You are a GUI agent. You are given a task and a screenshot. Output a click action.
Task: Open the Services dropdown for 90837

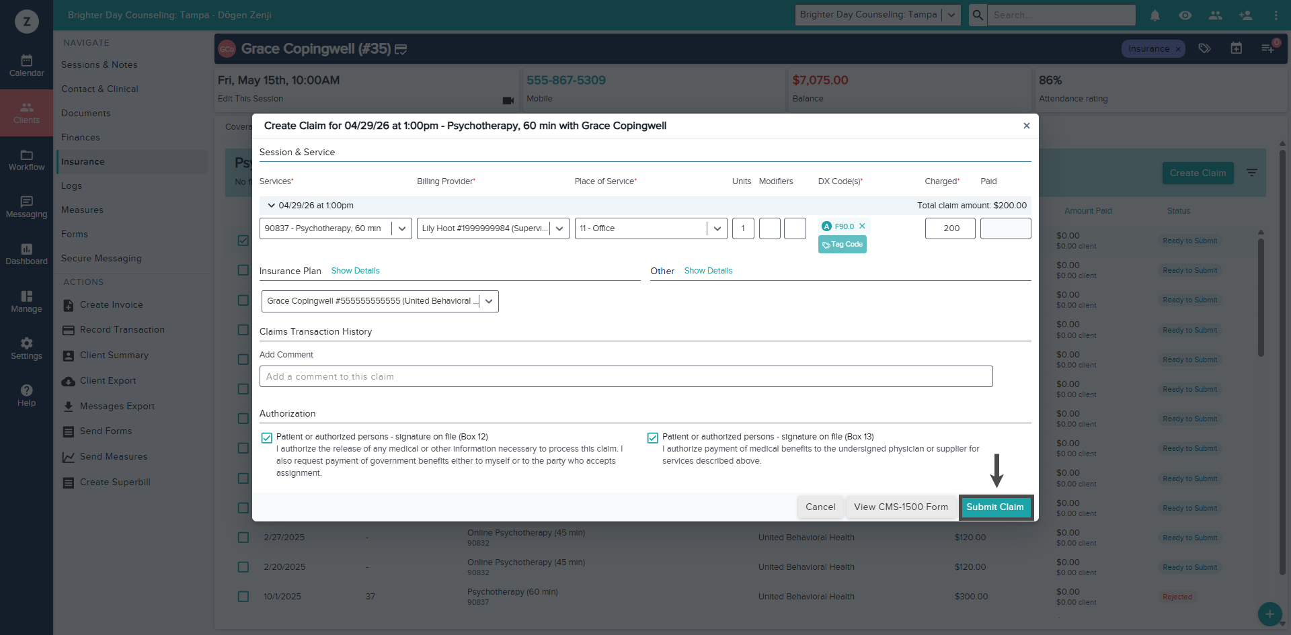[336, 228]
